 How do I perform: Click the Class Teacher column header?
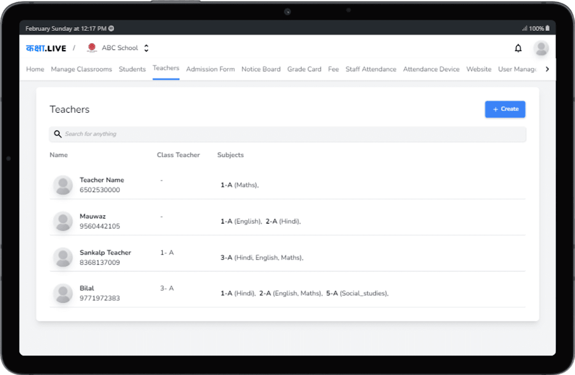coord(179,155)
